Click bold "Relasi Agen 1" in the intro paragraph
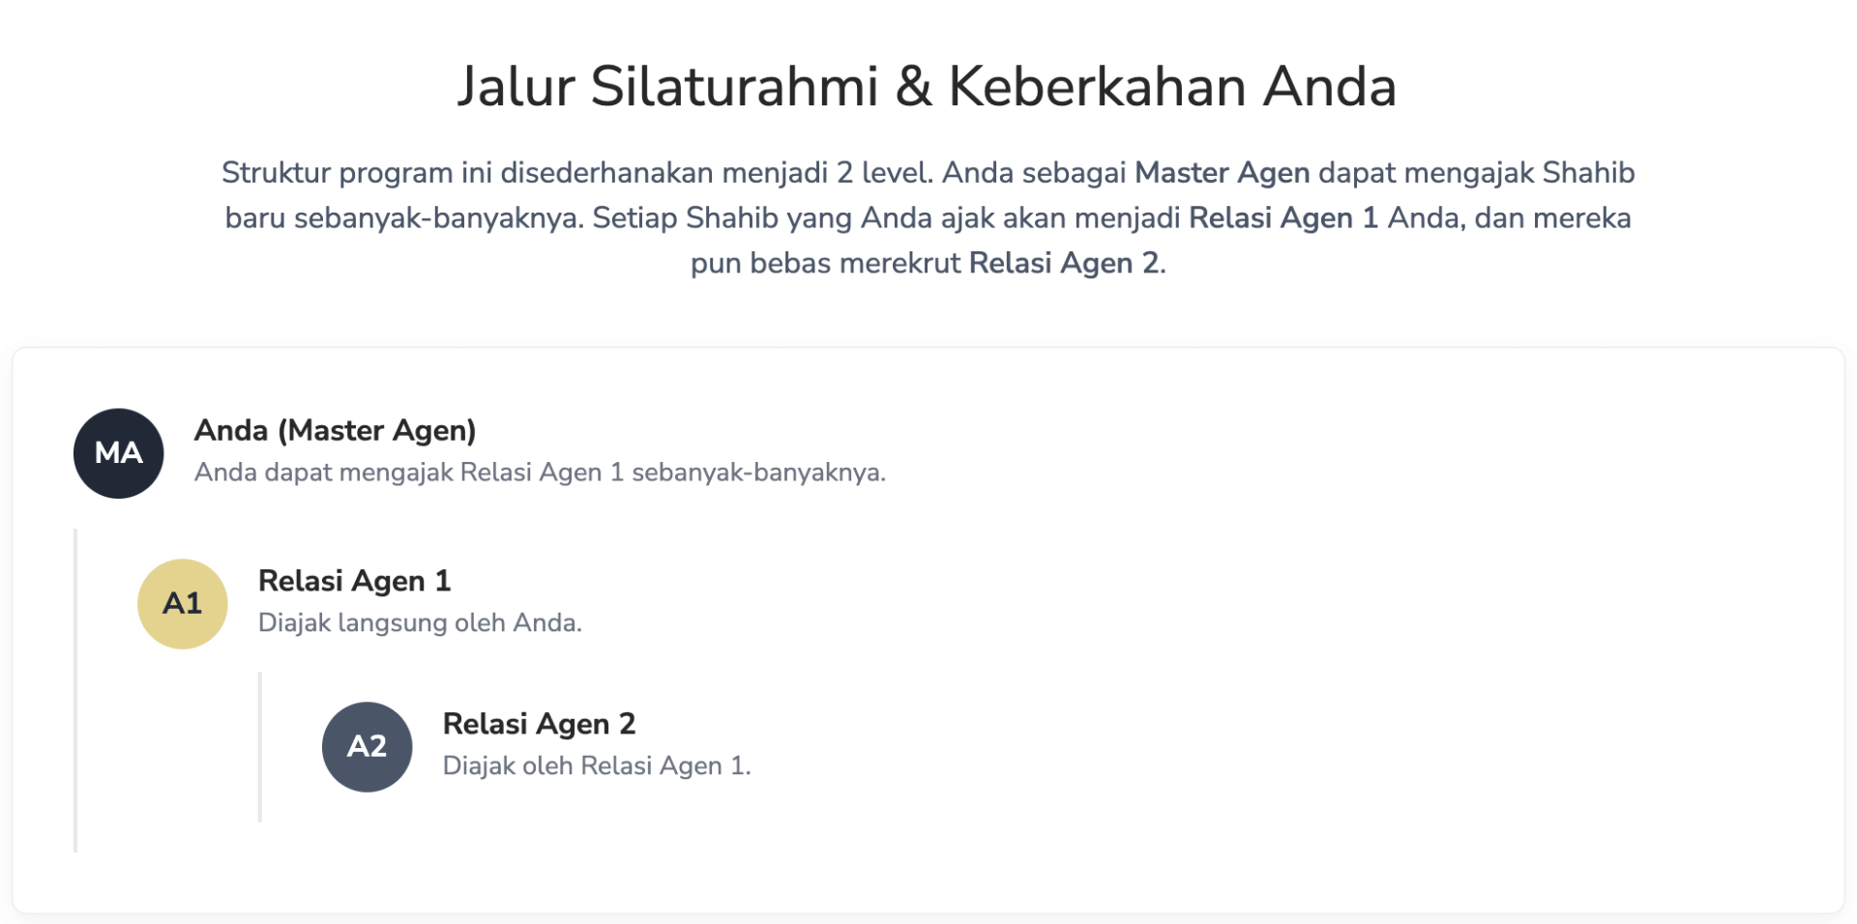 coord(1282,218)
